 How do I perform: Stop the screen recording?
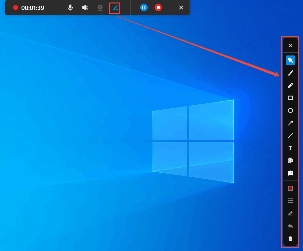click(x=158, y=8)
